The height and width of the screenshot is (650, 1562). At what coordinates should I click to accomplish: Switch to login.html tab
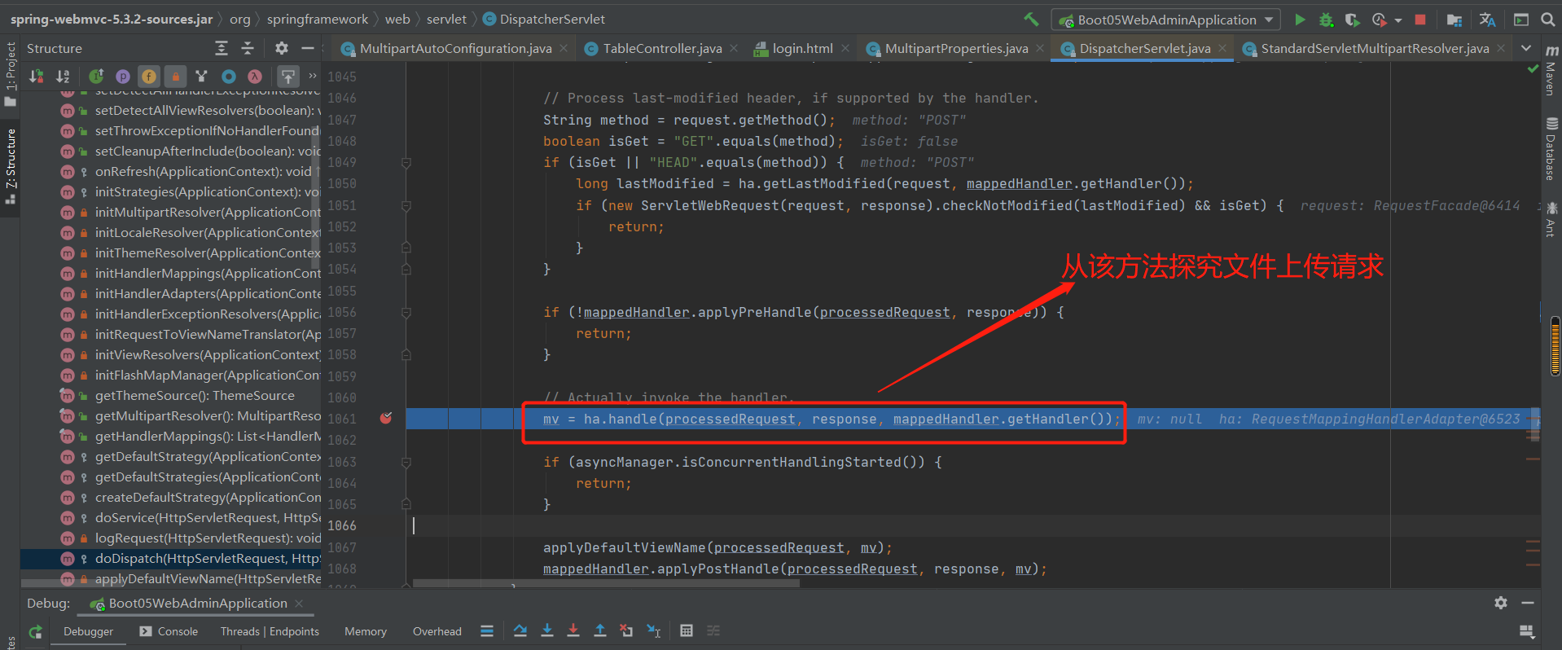point(802,48)
